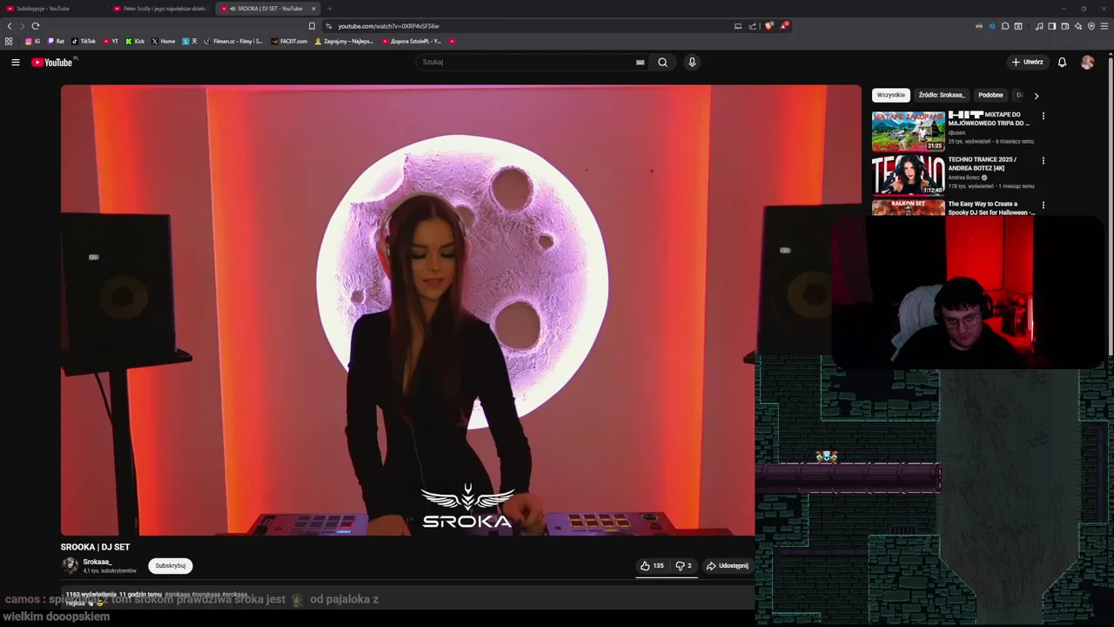Open the browser extensions puzzle icon
The image size is (1114, 627).
[1005, 26]
